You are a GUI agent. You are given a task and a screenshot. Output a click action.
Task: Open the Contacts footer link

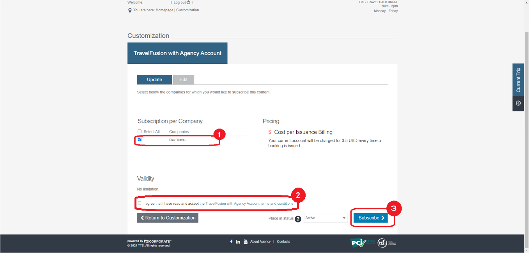(283, 242)
